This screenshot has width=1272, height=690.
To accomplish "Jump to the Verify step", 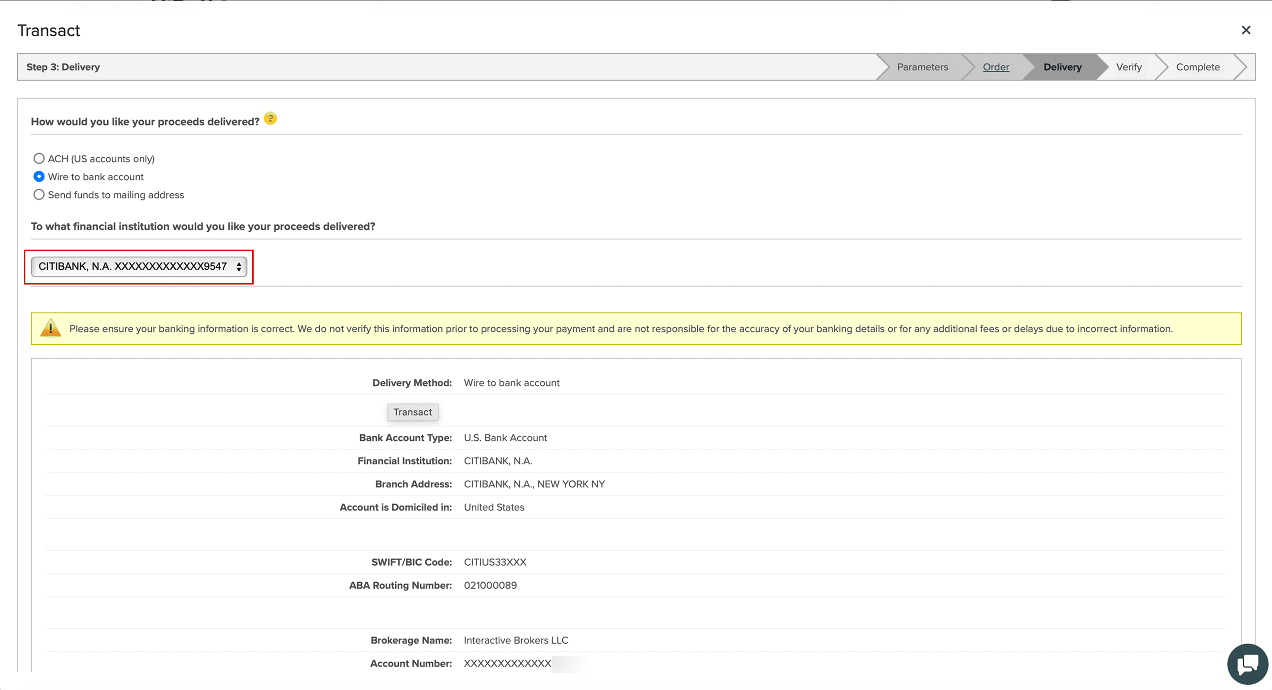I will point(1129,67).
